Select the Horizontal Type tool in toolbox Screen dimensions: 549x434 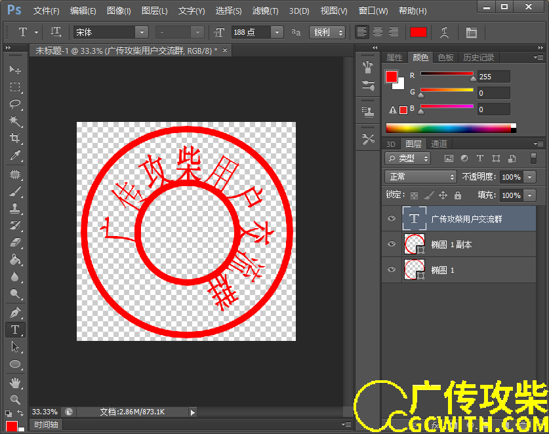pos(14,330)
